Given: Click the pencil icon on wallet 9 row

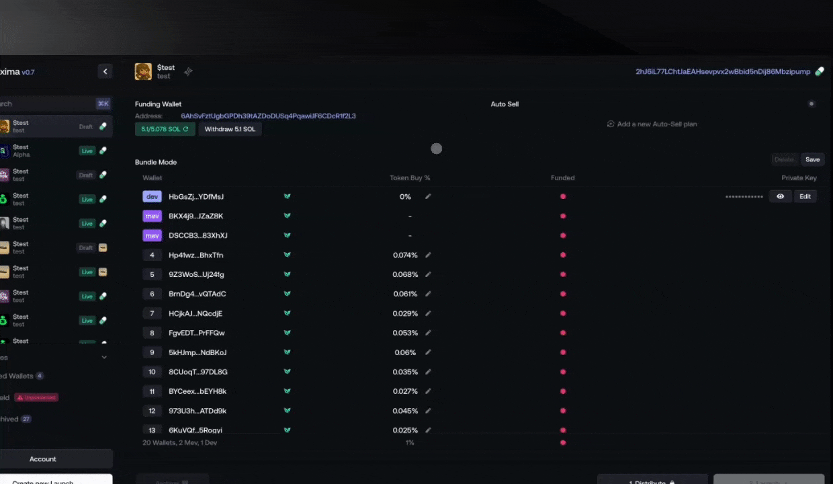Looking at the screenshot, I should click(x=428, y=352).
